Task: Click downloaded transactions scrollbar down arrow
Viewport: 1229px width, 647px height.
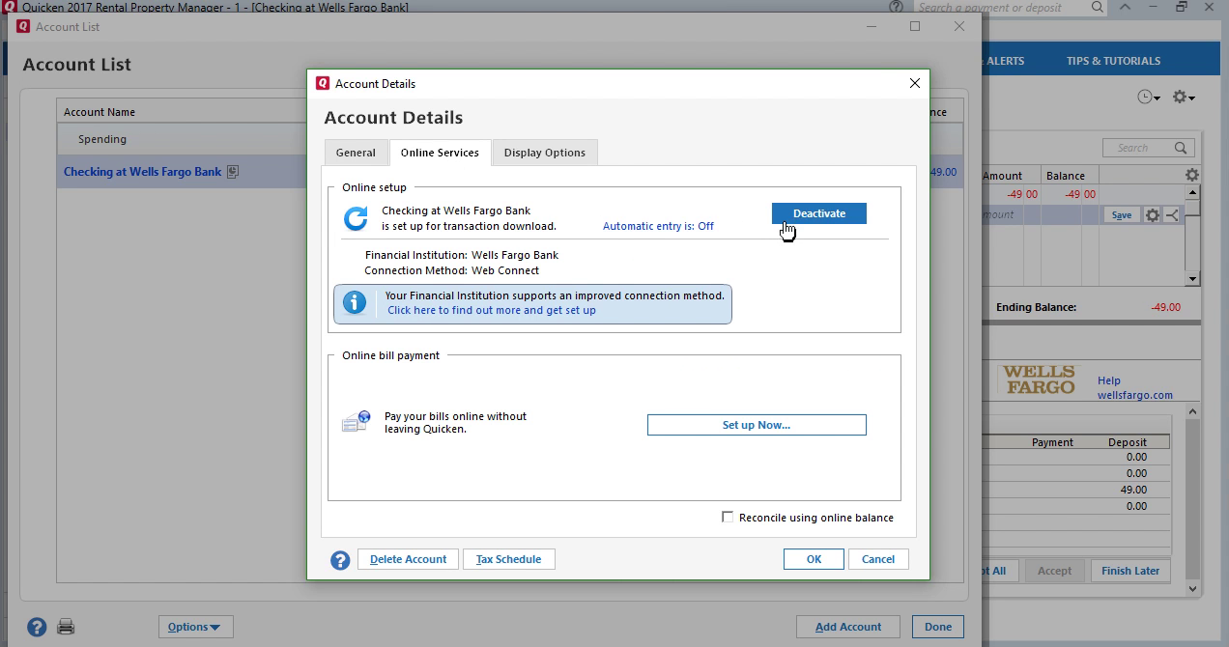Action: (1193, 587)
